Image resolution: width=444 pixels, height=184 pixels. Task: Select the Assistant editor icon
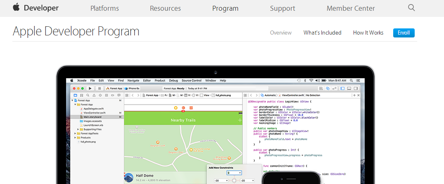tap(328, 89)
